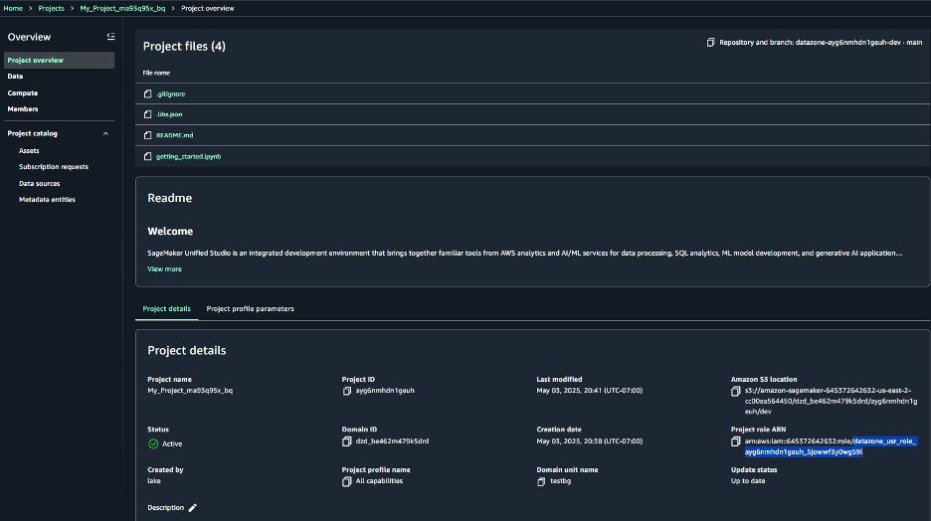Select the Project details tab
The width and height of the screenshot is (931, 521).
click(x=166, y=309)
